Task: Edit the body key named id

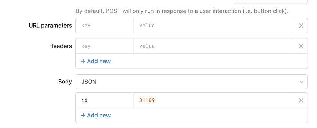Action: point(104,100)
